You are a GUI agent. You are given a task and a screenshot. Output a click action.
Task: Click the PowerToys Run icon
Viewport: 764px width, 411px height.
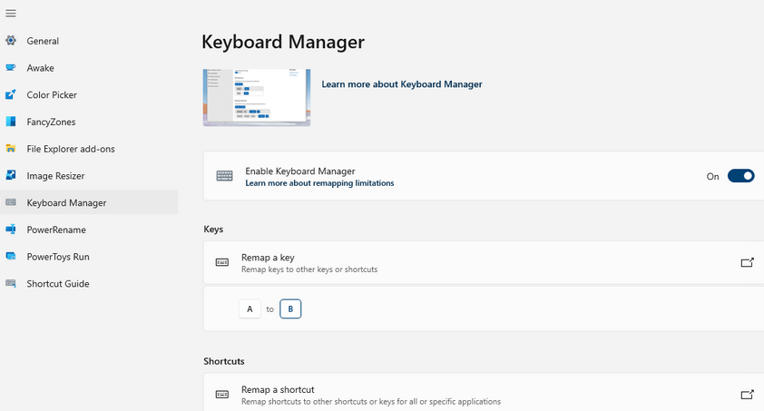[11, 256]
